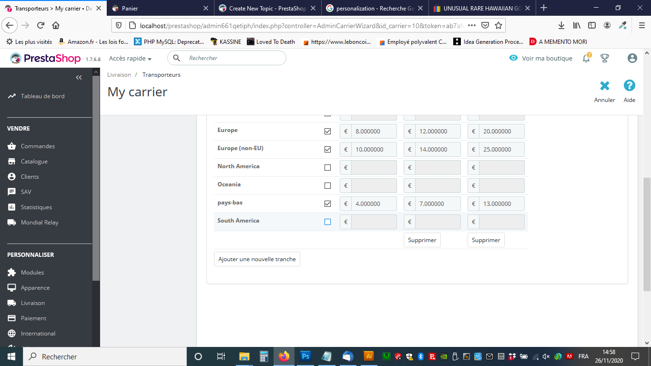Go to Firefox home page icon
Screen dimensions: 651x366
56,25
